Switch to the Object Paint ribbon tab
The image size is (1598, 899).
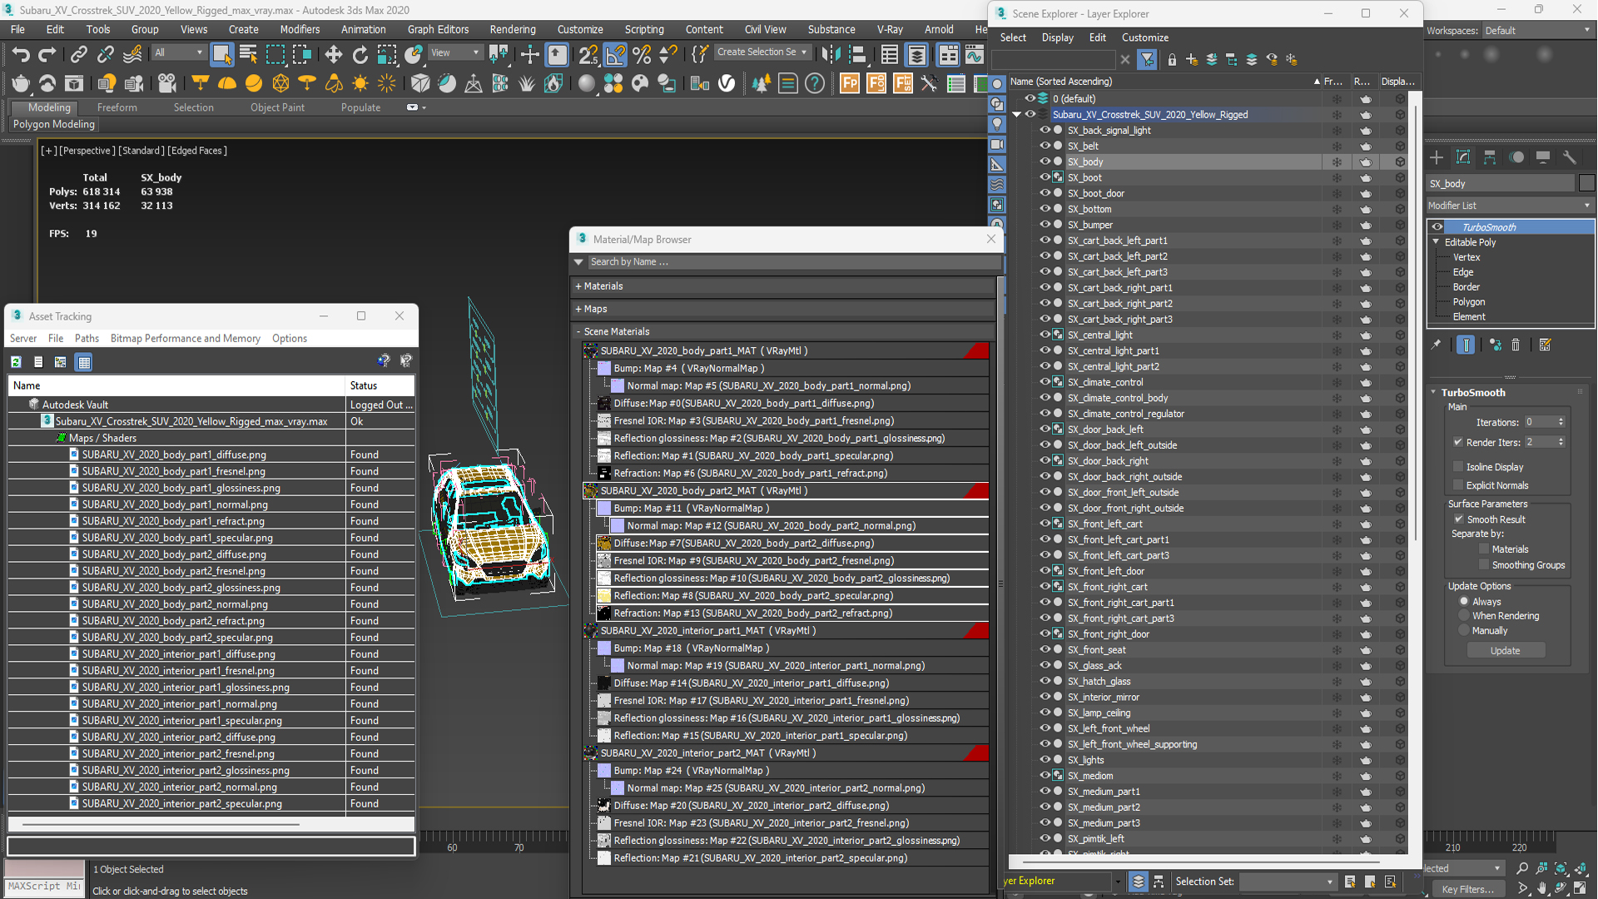coord(277,107)
